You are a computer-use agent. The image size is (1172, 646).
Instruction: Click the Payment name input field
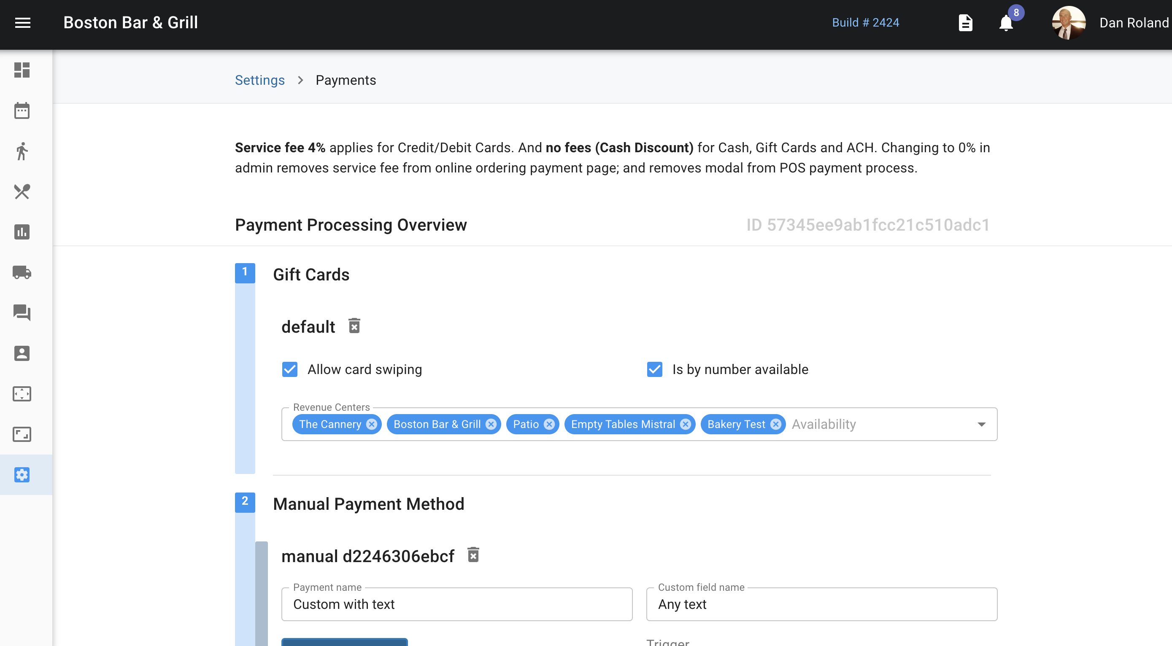tap(456, 604)
